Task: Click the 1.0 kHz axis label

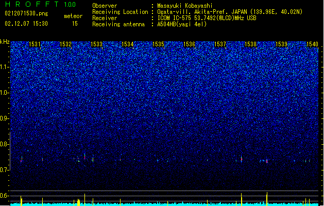Action: coord(4,93)
